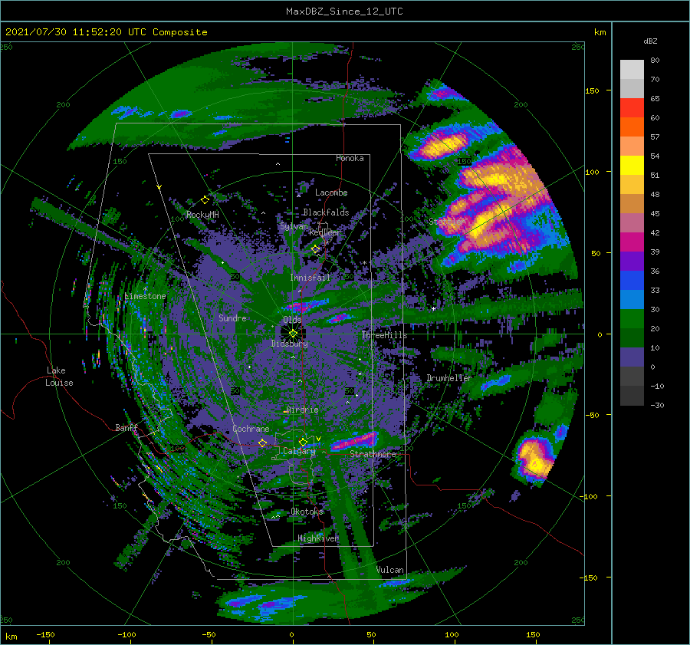690x645 pixels.
Task: Click the Limestone label
Action: pyautogui.click(x=145, y=296)
